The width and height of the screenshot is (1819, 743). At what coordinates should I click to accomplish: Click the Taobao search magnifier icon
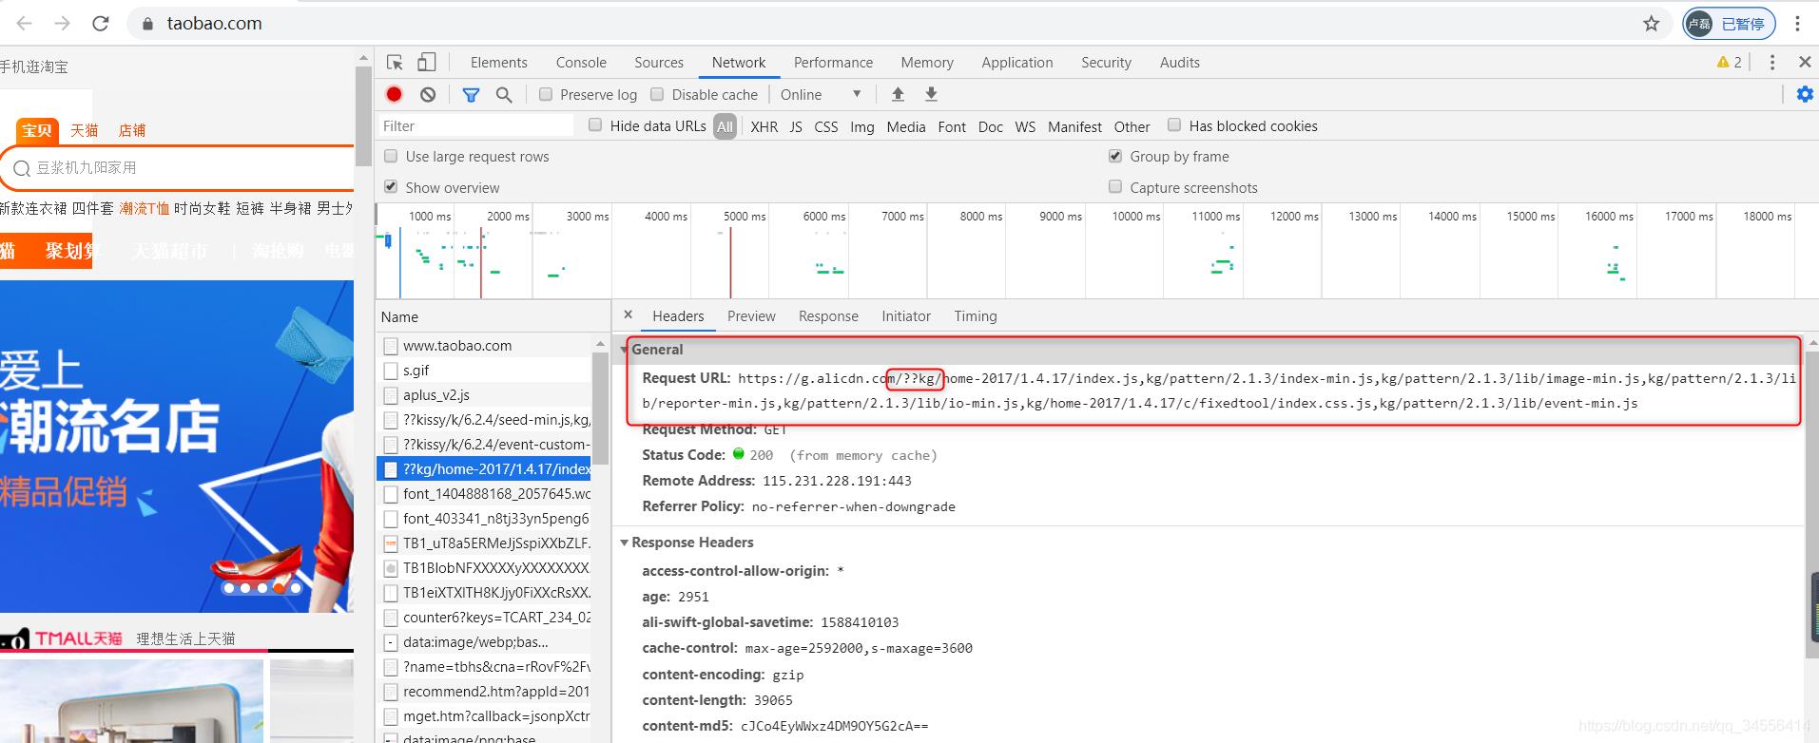[21, 168]
